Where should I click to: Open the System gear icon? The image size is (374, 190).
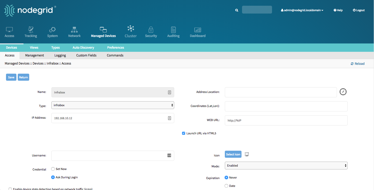(52, 29)
